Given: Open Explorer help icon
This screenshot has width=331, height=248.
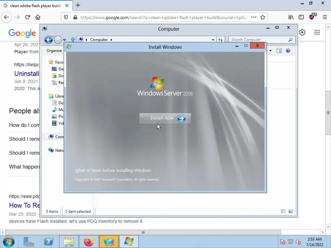Looking at the screenshot, I should click(x=288, y=51).
